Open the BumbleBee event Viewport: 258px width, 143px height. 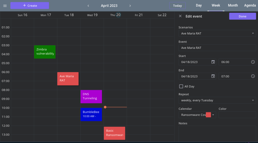pos(91,114)
